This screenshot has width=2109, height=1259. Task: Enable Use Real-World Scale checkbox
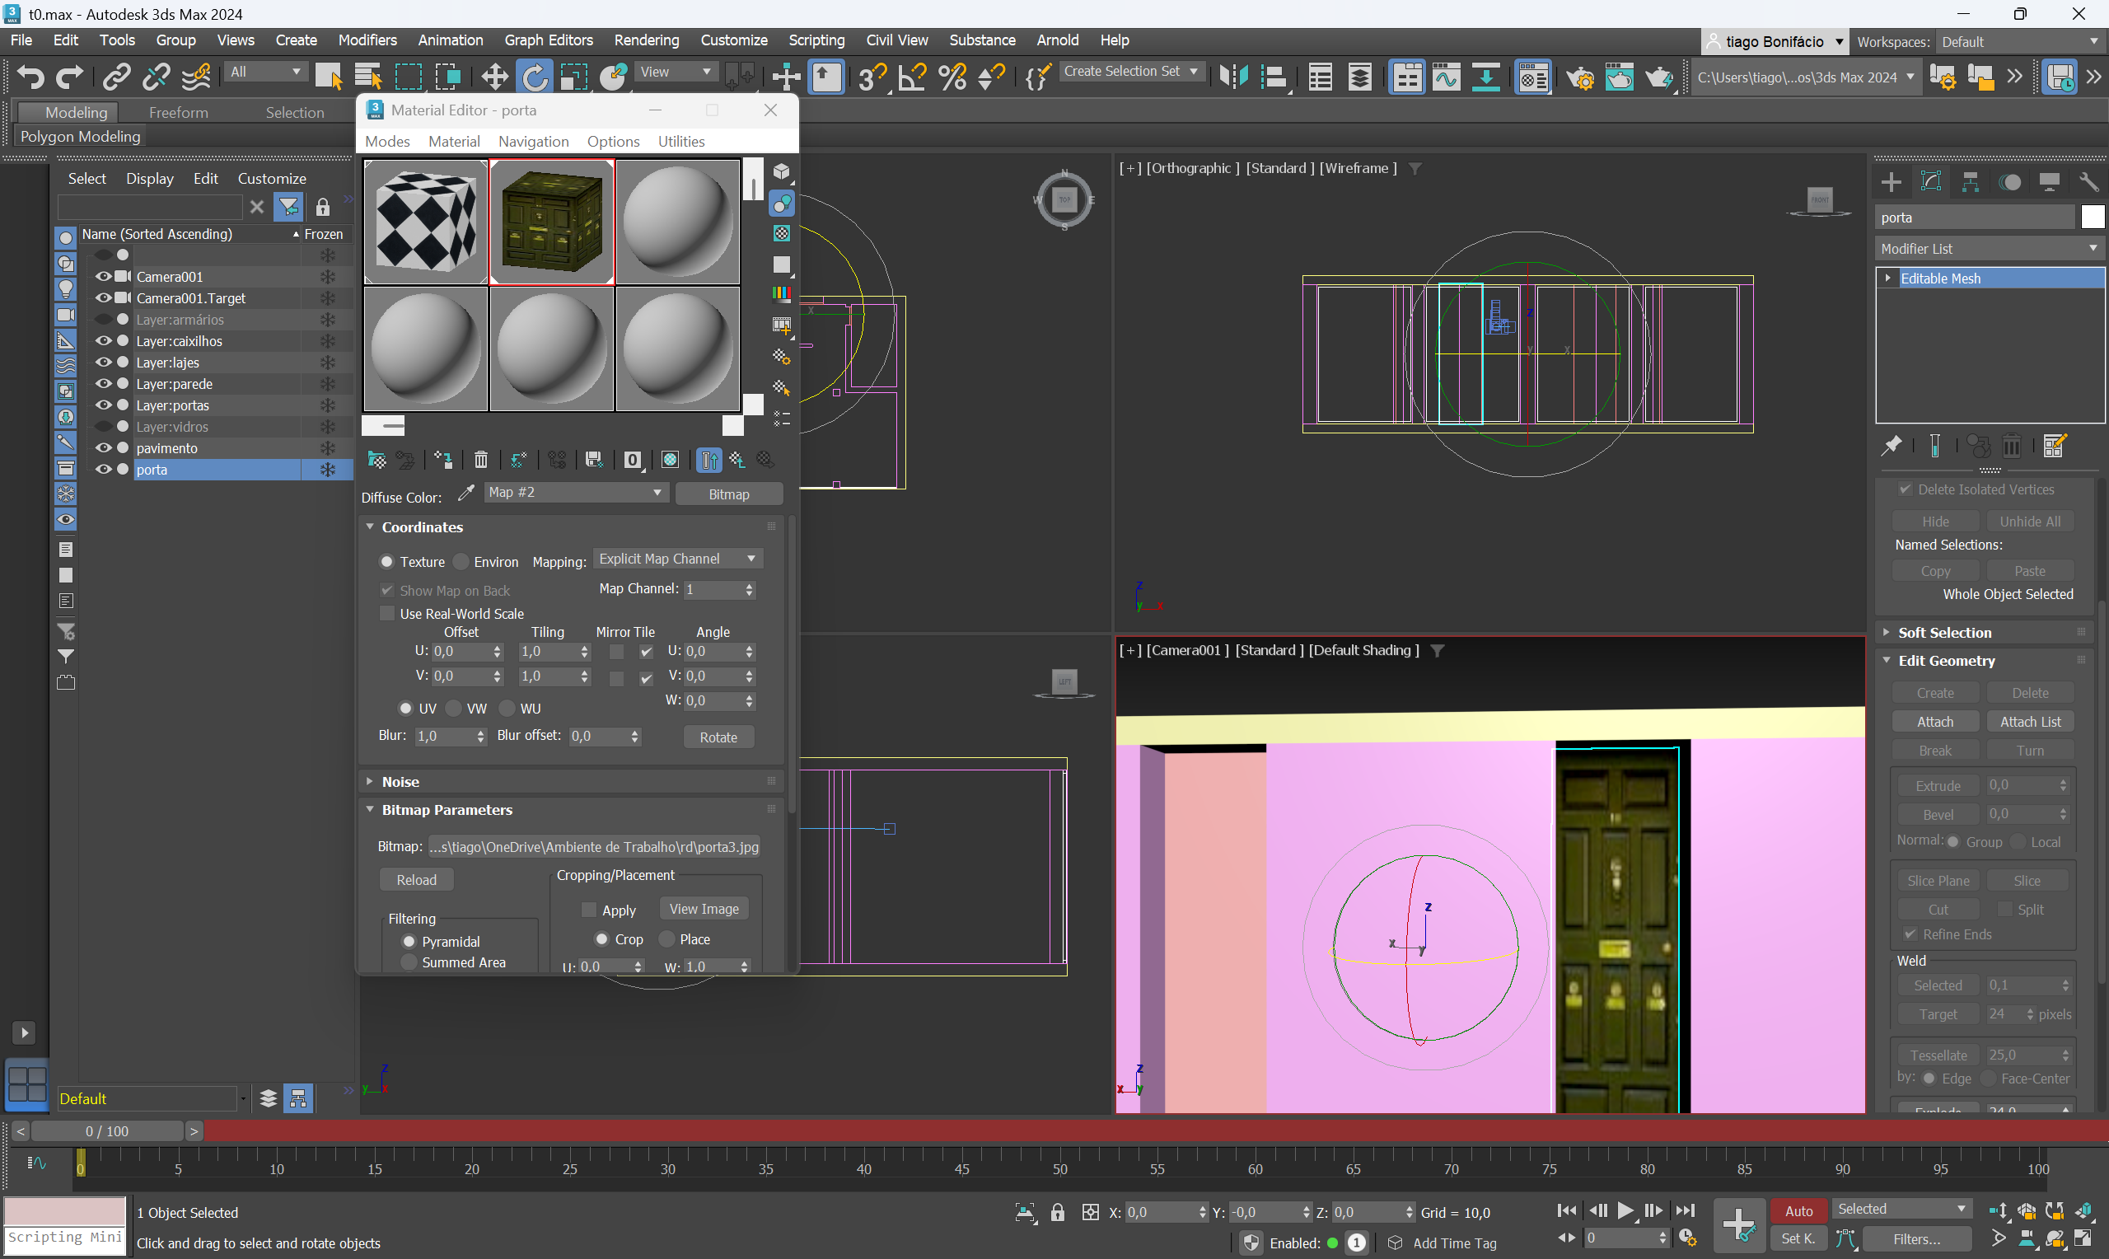click(x=387, y=613)
